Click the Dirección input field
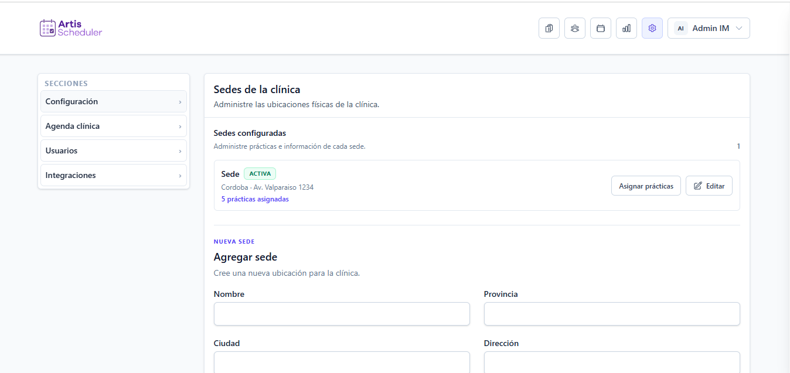The image size is (790, 373). [x=612, y=362]
